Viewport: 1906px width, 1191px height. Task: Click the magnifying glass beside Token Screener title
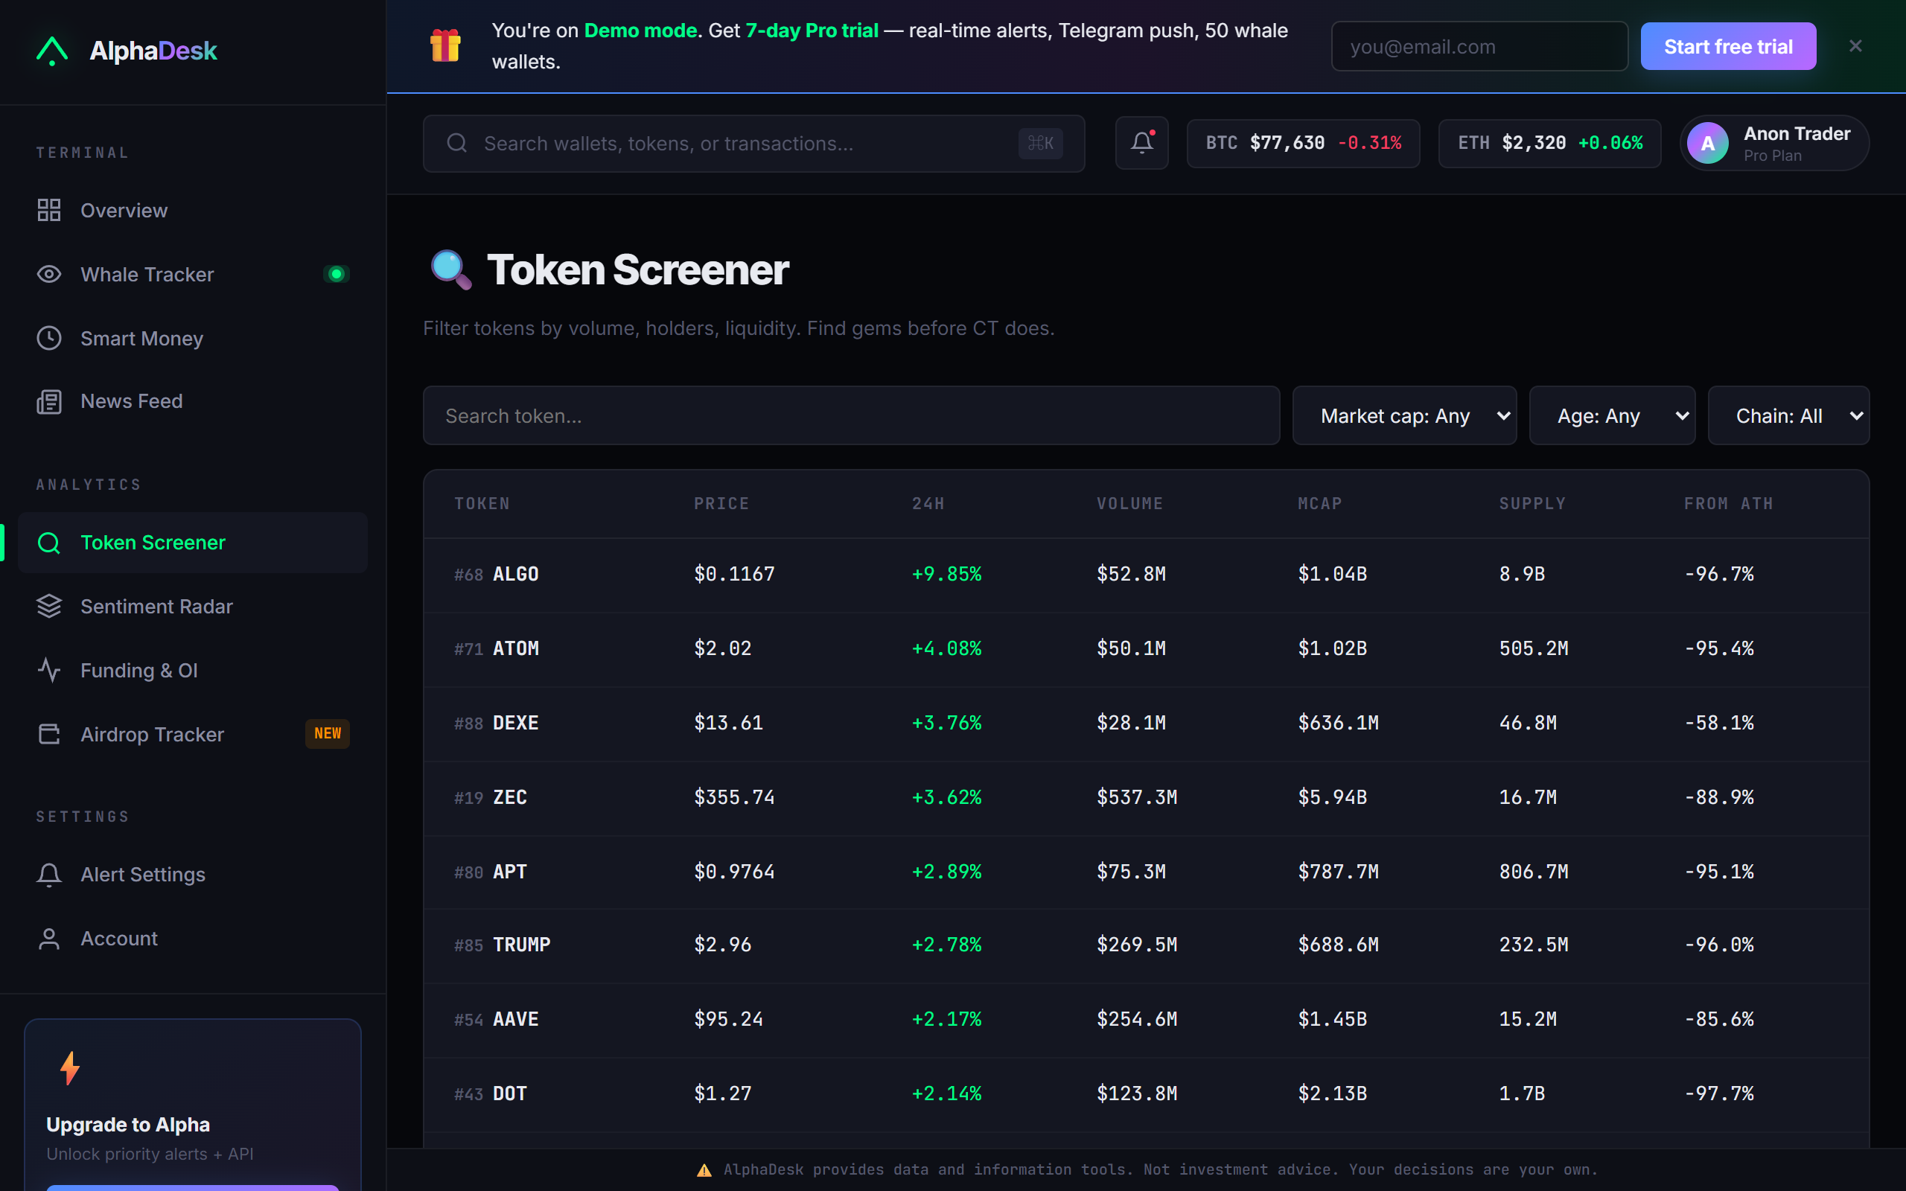450,269
